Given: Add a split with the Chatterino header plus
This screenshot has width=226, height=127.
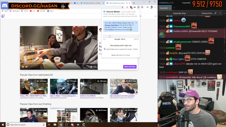Looking at the screenshot, I should point(224,13).
